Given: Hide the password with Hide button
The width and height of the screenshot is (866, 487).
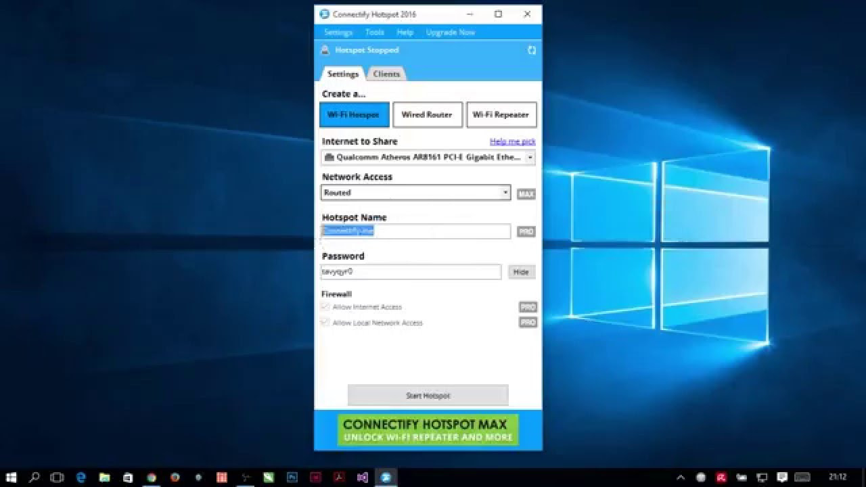Looking at the screenshot, I should (x=521, y=272).
